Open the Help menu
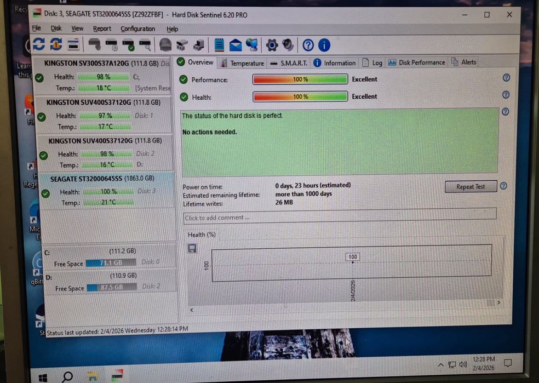Image resolution: width=539 pixels, height=383 pixels. [172, 29]
